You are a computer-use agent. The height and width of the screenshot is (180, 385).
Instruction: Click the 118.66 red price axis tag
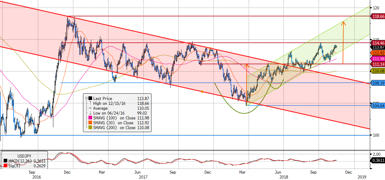pyautogui.click(x=378, y=16)
